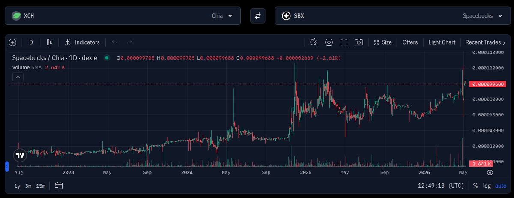Redo the last chart action
Image resolution: width=514 pixels, height=198 pixels.
[x=129, y=42]
